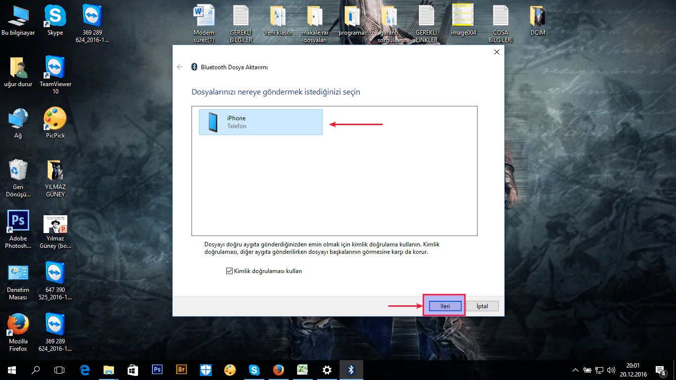Launch Photoshop from the taskbar
Screen dimensions: 676x380
[x=157, y=370]
